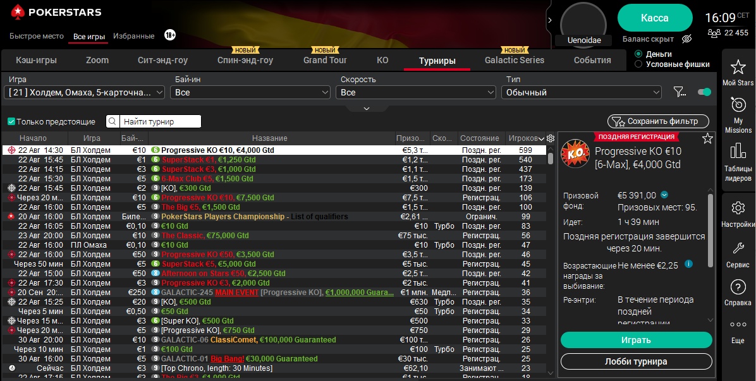The width and height of the screenshot is (756, 381).
Task: Click crosshair icon on [KO], €300 Gtd row
Action: pos(11,188)
